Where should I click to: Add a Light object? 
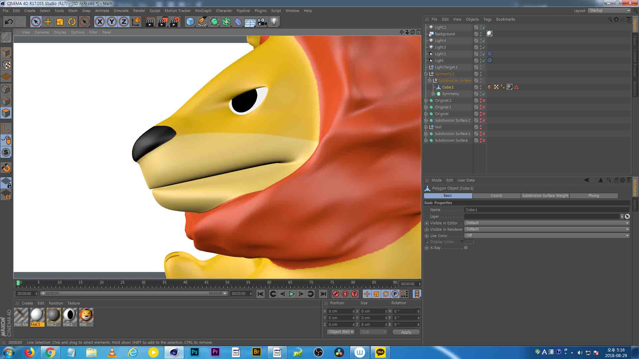[x=274, y=22]
